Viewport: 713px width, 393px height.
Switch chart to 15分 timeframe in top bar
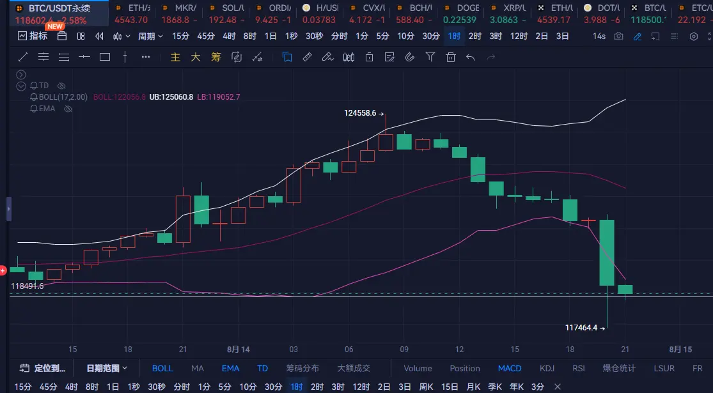180,36
